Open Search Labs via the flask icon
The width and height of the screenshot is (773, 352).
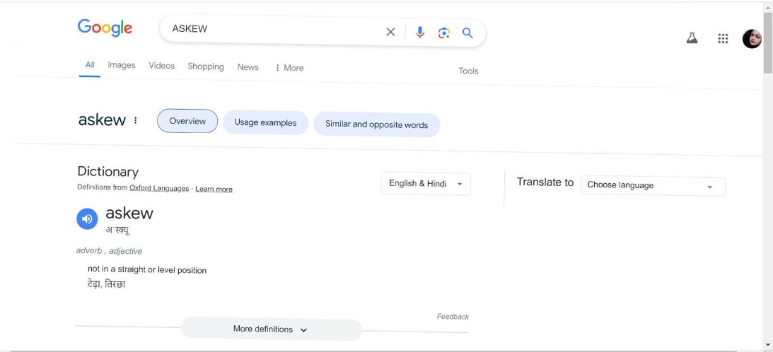point(691,37)
